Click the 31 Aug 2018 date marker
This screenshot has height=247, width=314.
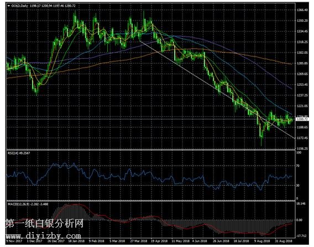click(x=283, y=241)
